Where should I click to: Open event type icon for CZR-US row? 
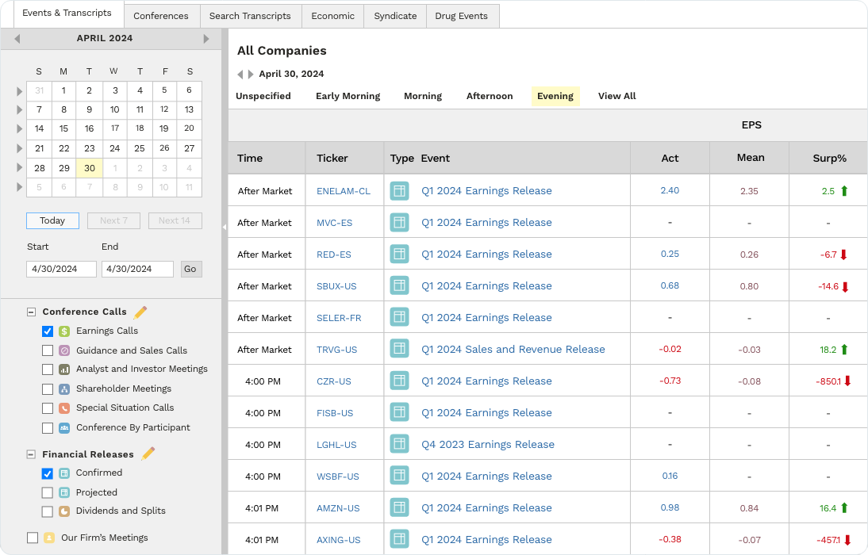pyautogui.click(x=399, y=381)
